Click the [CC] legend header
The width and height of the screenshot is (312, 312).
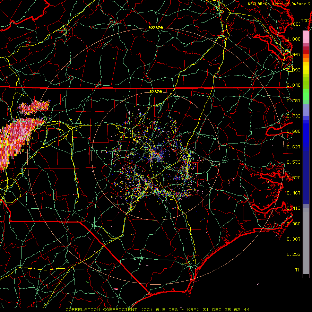click(296, 24)
